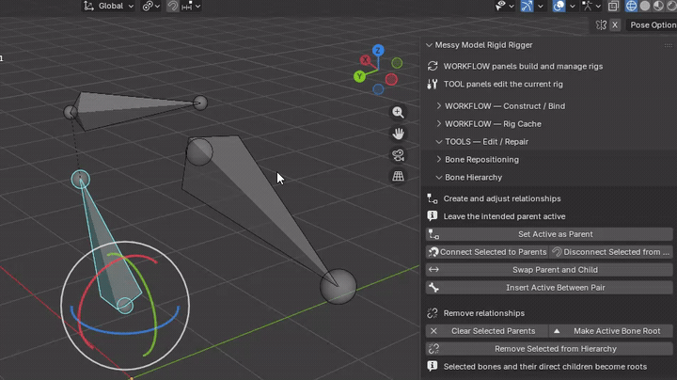Collapse the Messy Model Rigid Rigger panel
Screen dimensions: 677x380
coord(429,45)
